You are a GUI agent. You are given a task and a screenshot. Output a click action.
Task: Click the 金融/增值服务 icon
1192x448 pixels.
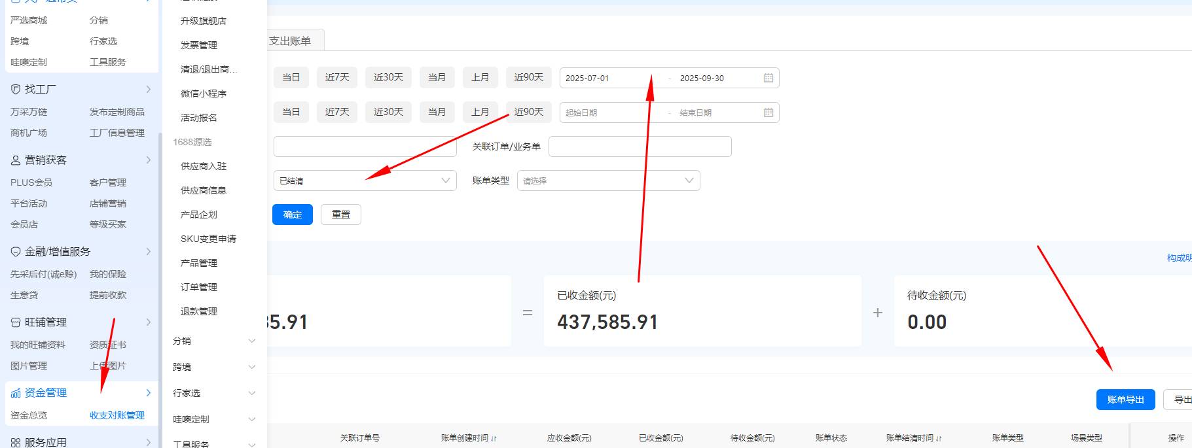[16, 252]
